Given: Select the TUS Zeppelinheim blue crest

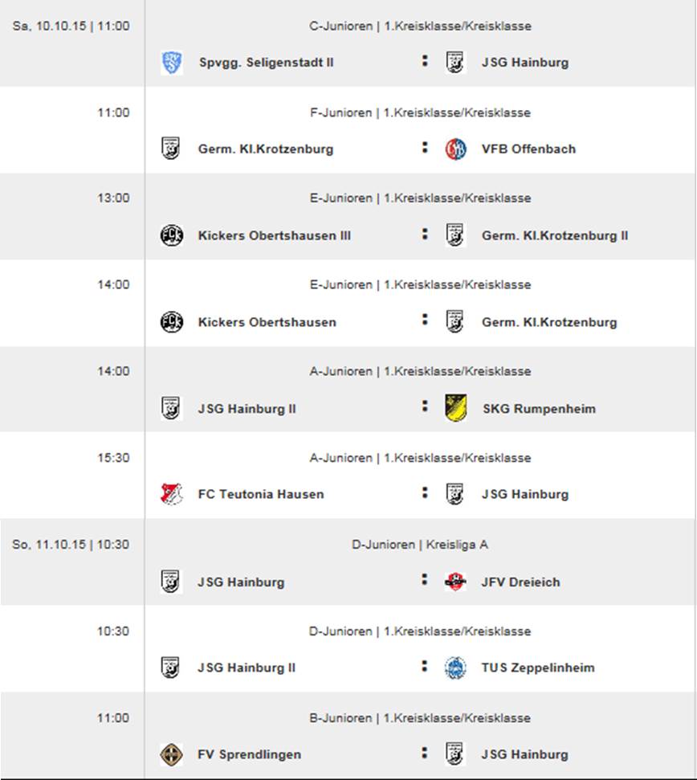Looking at the screenshot, I should (455, 668).
